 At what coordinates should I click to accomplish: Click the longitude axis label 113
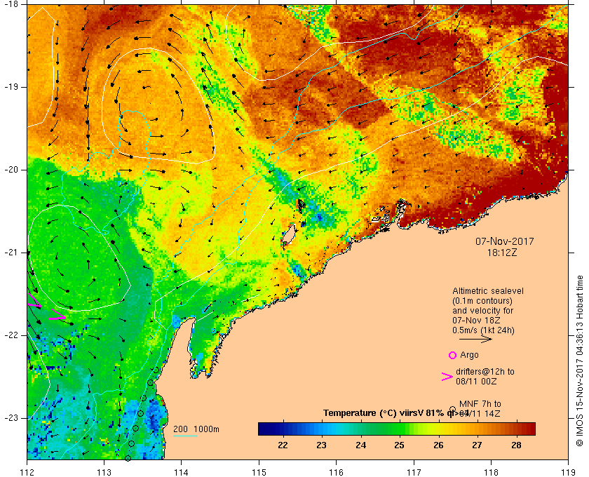[104, 472]
